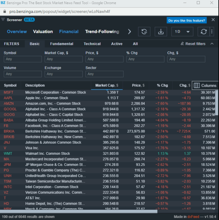Image resolution: width=219 pixels, height=220 pixels.
Task: Open the three-dot more options menu
Action: [212, 32]
